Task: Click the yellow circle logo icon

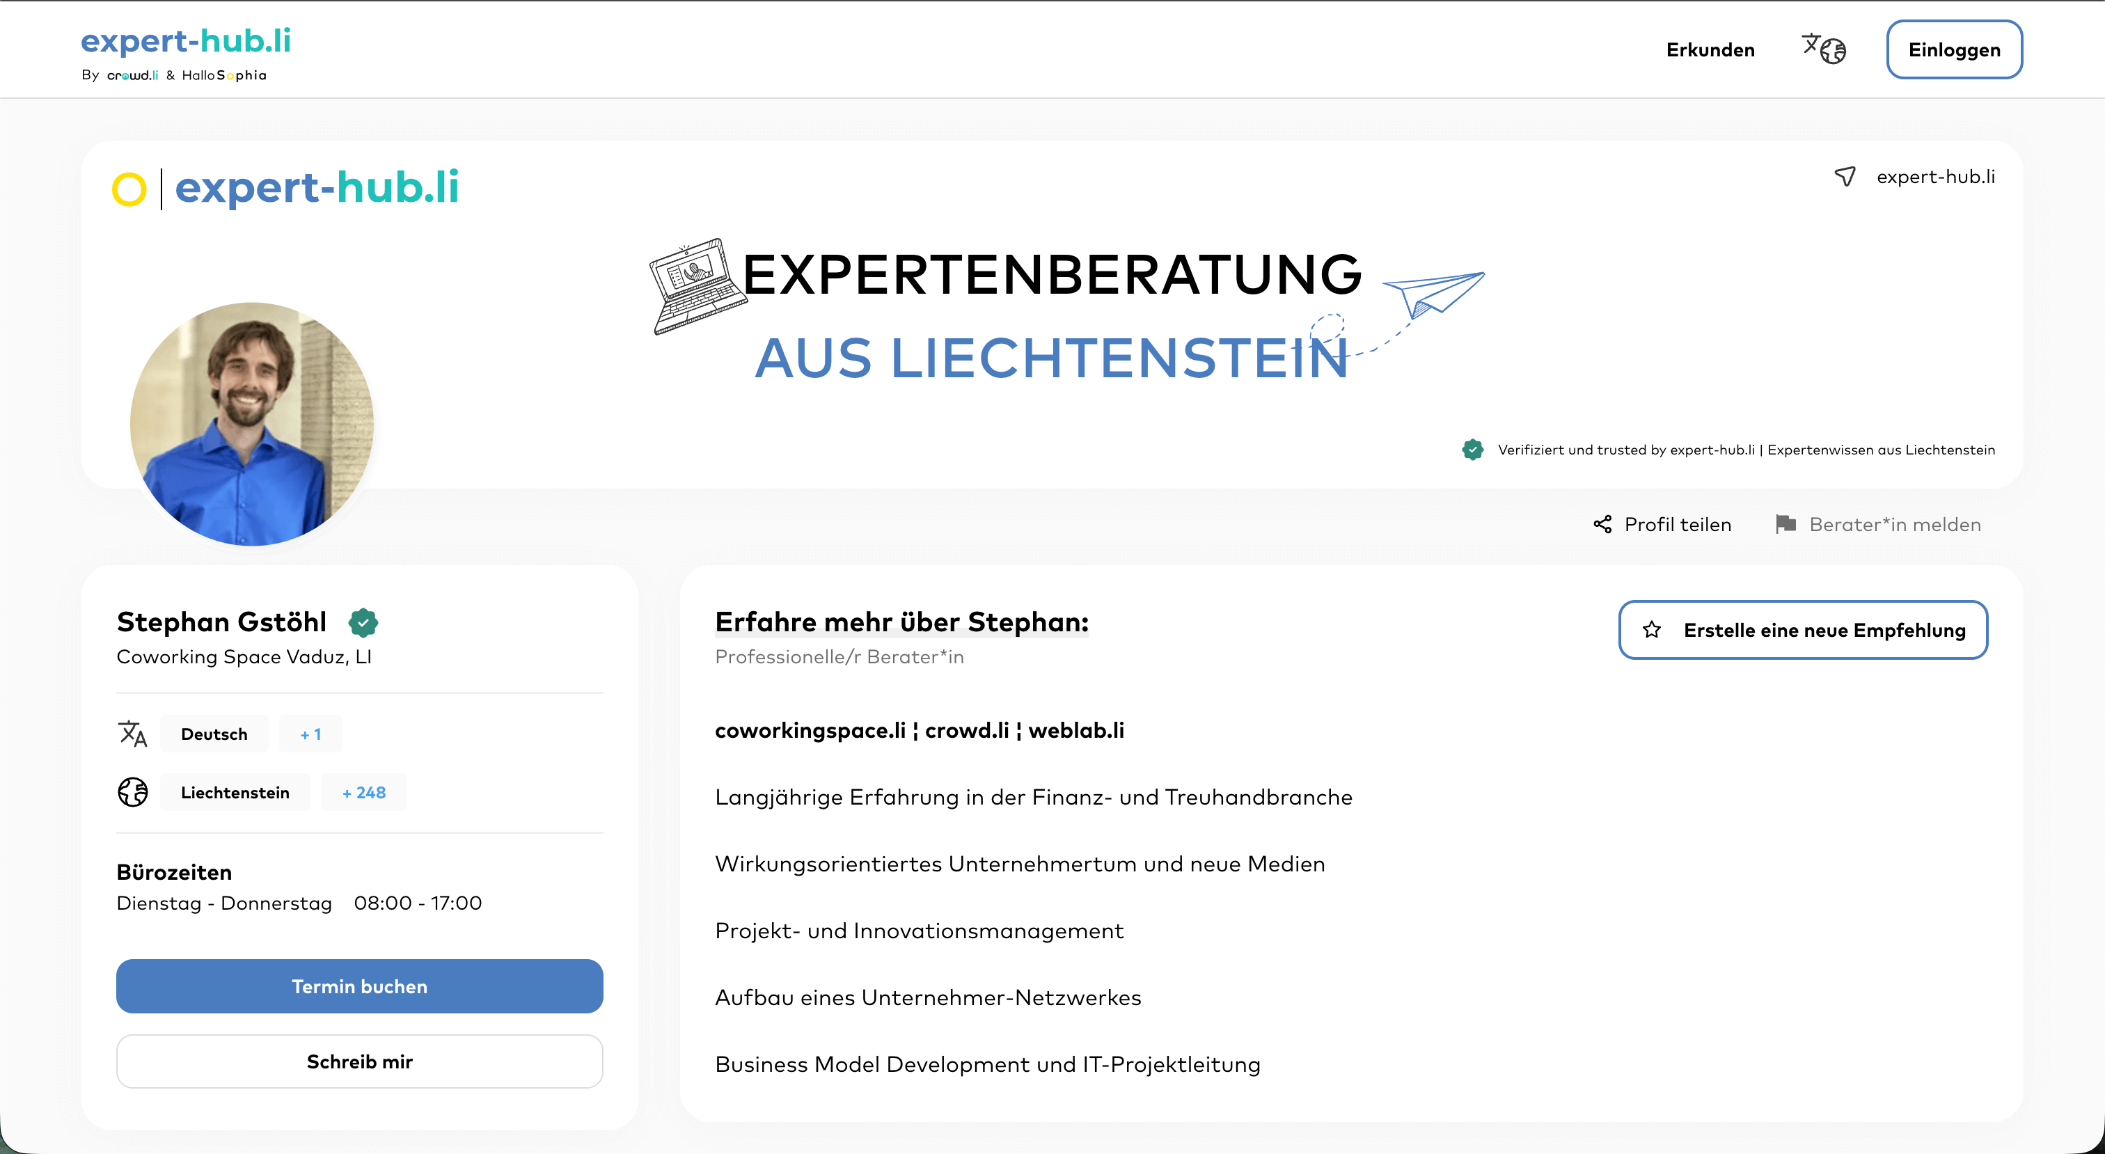Action: 129,189
